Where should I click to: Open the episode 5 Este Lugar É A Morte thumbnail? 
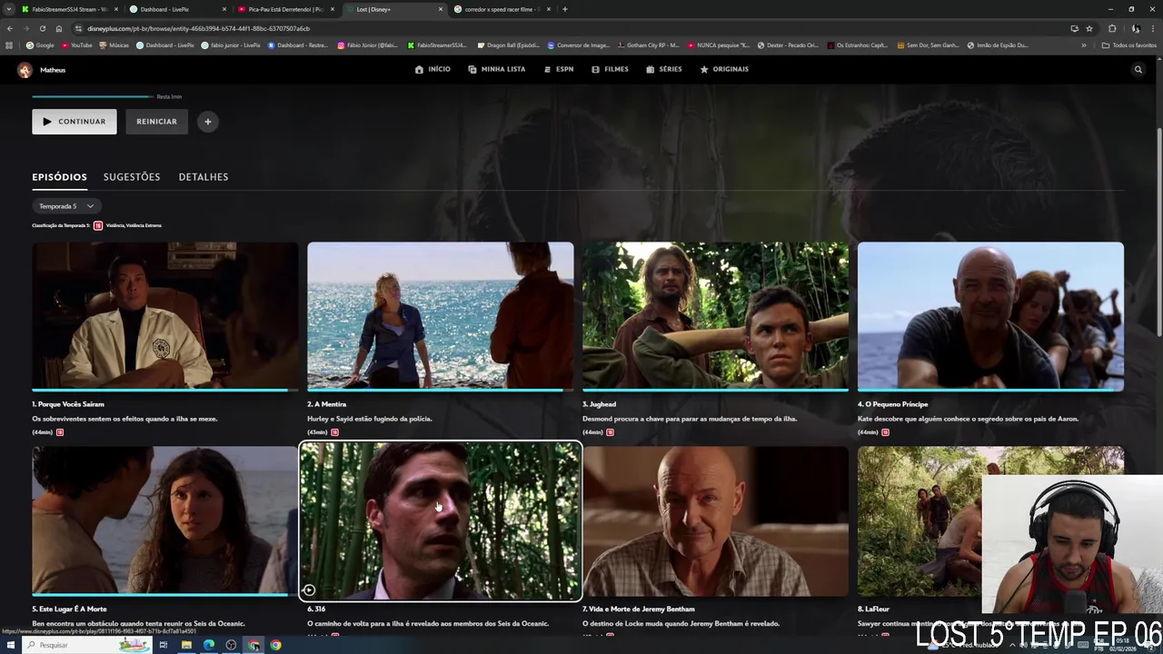coord(165,520)
